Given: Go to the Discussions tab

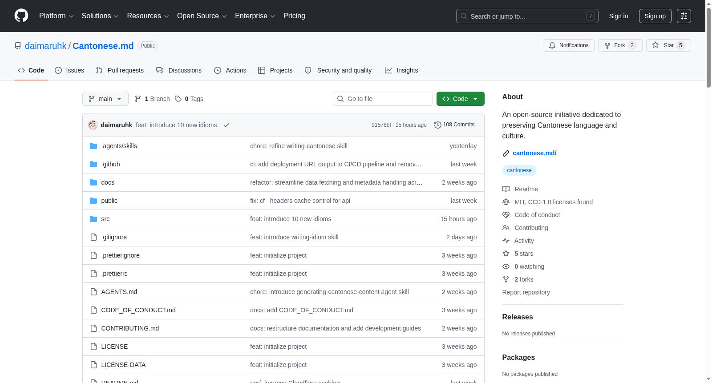Looking at the screenshot, I should (179, 70).
